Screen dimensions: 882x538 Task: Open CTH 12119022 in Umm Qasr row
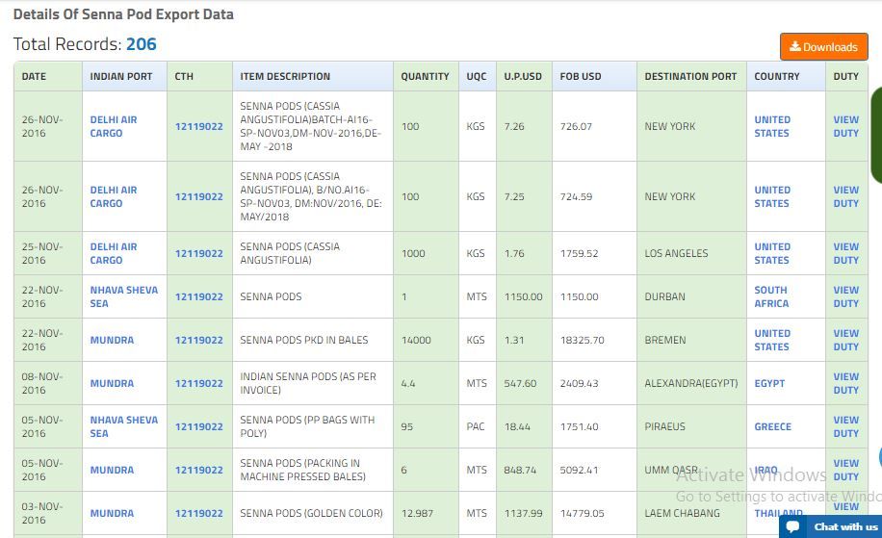click(199, 470)
